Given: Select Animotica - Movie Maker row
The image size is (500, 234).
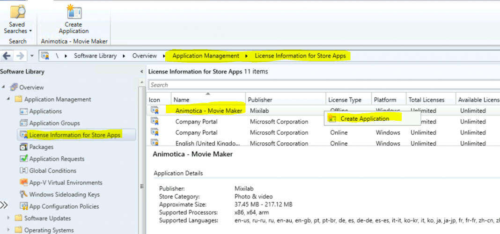Looking at the screenshot, I should [324, 110].
